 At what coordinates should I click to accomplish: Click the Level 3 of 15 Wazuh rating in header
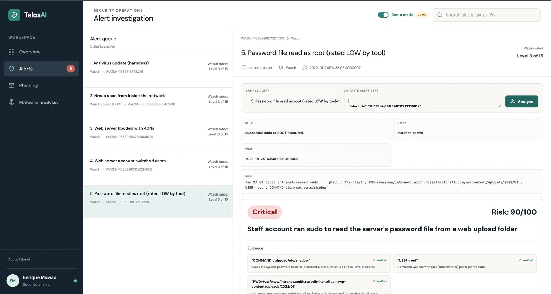[530, 56]
